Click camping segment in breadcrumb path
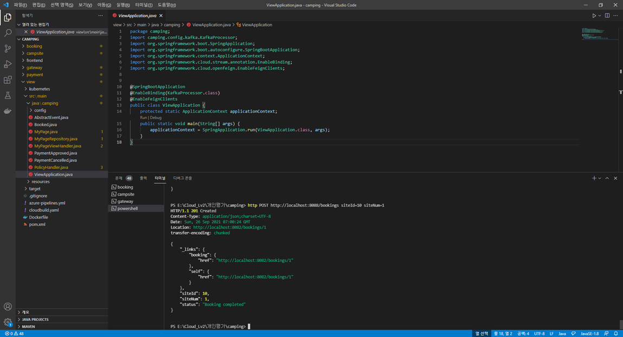This screenshot has height=337, width=623. [x=172, y=24]
